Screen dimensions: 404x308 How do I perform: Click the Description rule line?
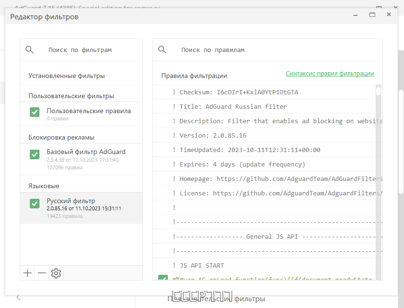coord(267,121)
